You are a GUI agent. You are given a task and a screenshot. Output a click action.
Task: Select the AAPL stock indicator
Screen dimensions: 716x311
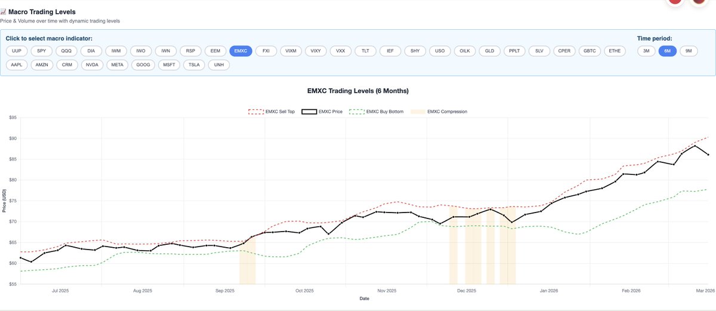16,64
